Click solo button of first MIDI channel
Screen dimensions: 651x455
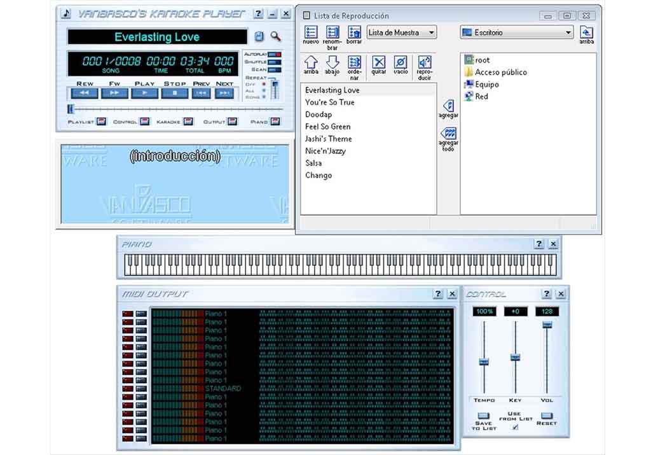pos(141,314)
